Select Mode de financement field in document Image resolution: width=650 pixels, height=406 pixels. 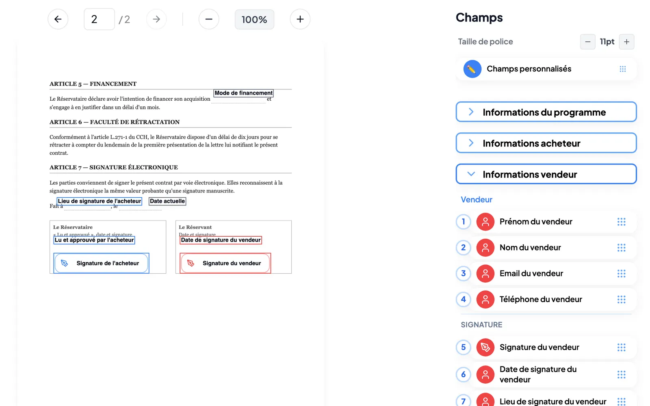[x=243, y=93]
